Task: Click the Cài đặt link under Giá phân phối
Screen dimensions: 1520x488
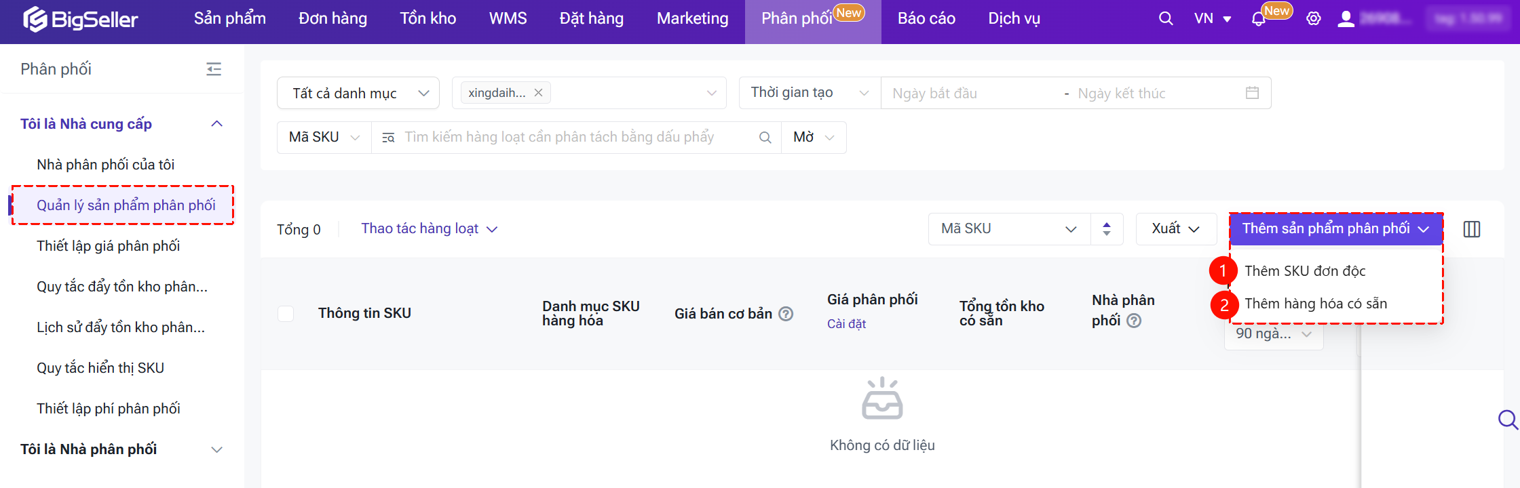Action: [x=846, y=324]
